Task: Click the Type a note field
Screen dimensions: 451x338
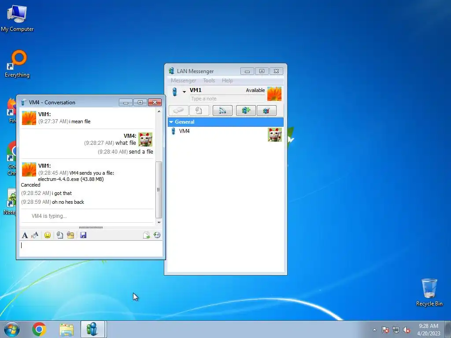Action: coord(227,99)
